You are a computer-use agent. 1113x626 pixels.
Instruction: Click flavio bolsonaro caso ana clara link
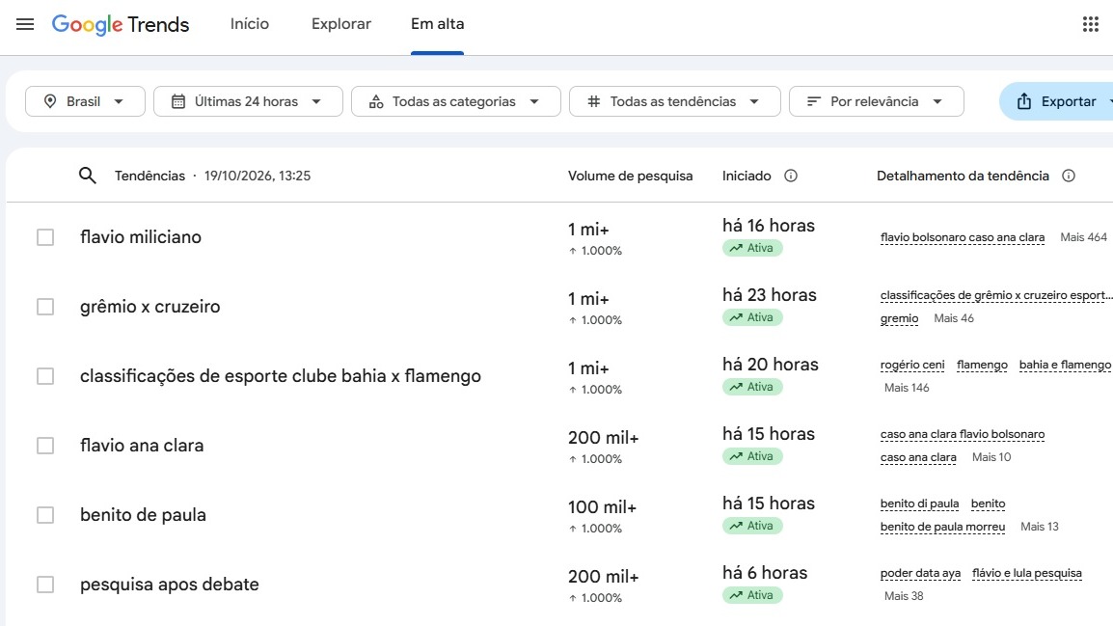pyautogui.click(x=963, y=238)
